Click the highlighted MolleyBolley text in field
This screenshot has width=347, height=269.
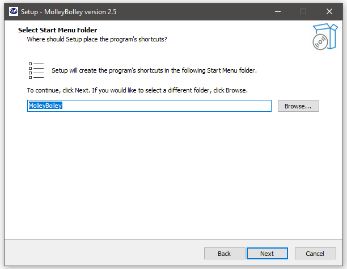[45, 106]
